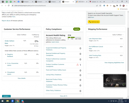Open Suspected Intellectual Property Violations

(x=56, y=49)
